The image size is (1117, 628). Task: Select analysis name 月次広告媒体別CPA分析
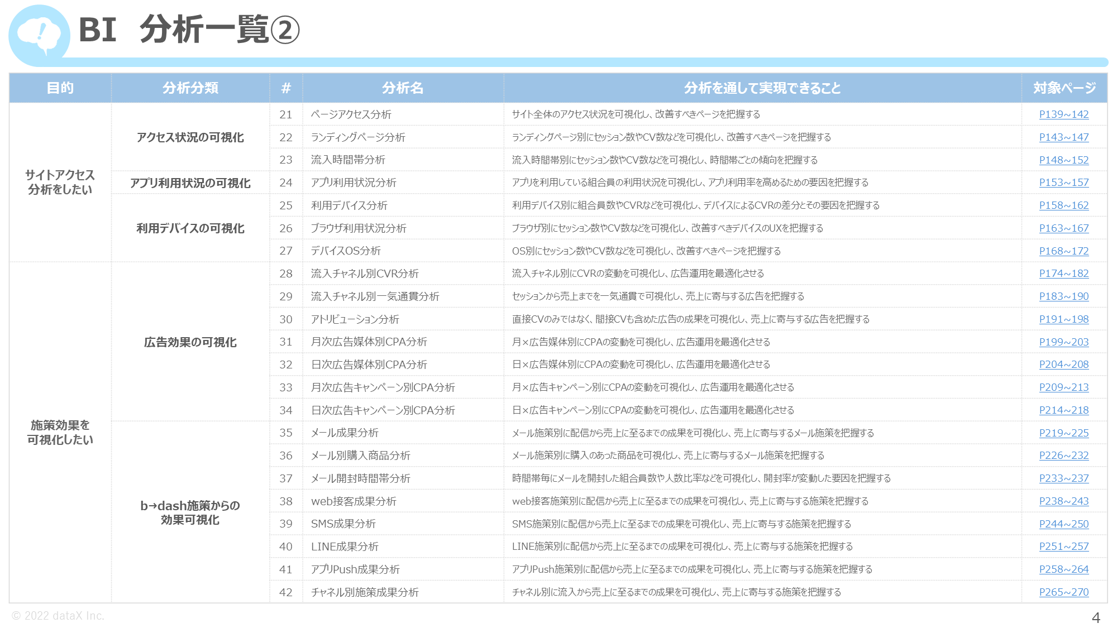(369, 342)
